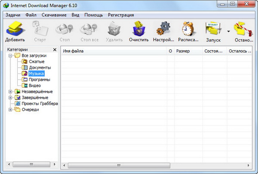Sort by Имя файла column header

pyautogui.click(x=112, y=51)
